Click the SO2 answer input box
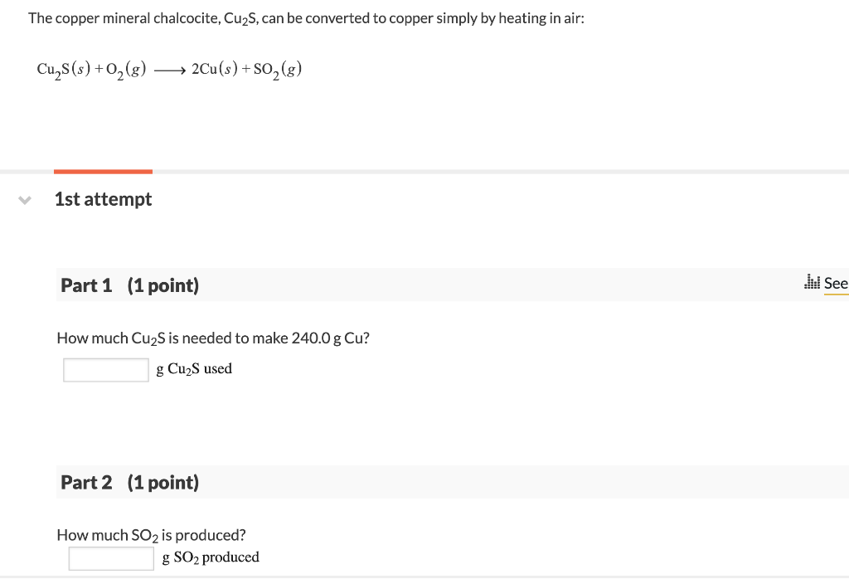 coord(110,557)
